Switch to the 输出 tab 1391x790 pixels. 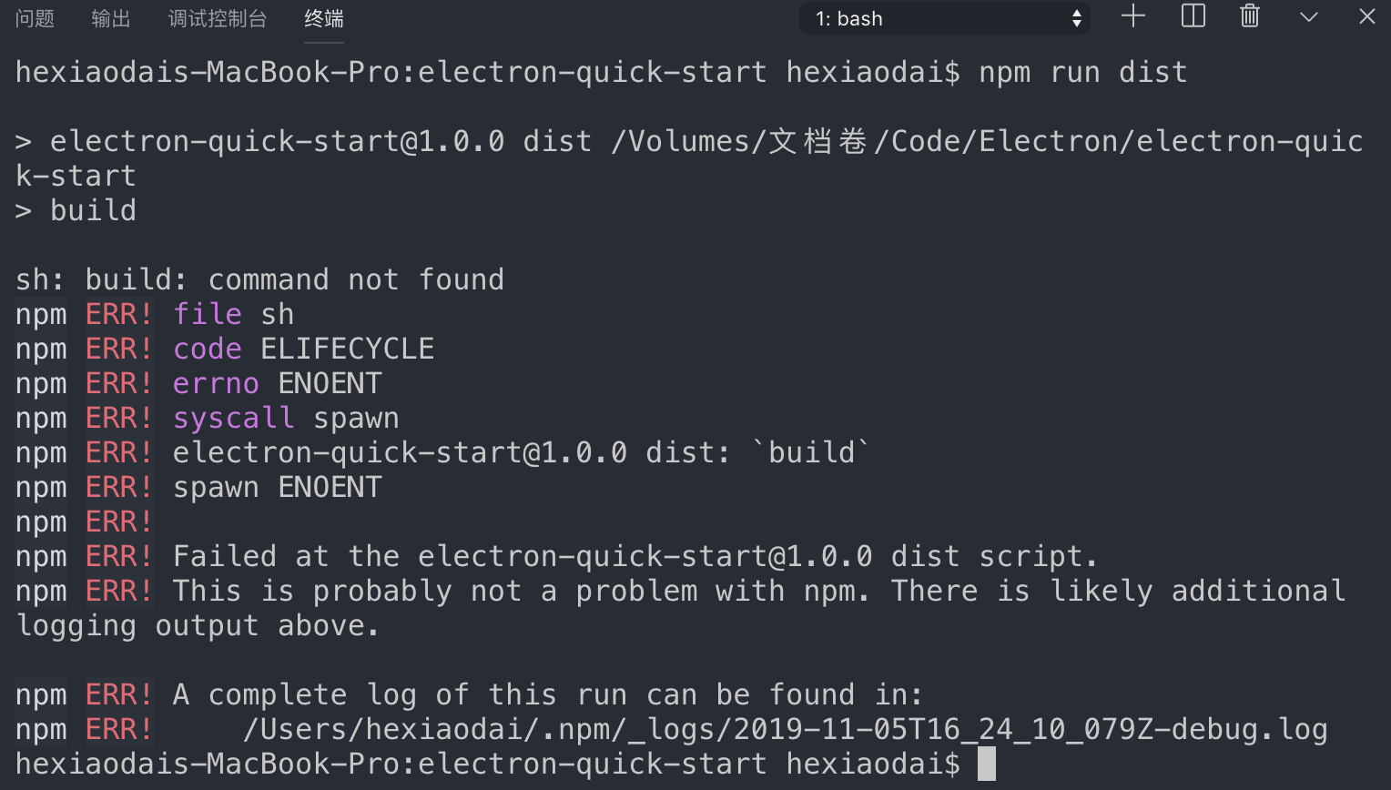click(111, 18)
